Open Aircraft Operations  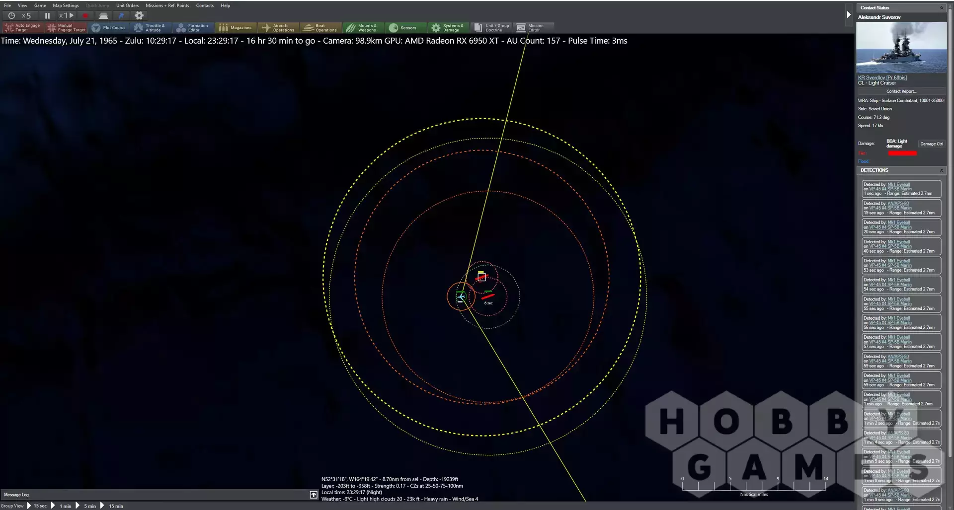click(x=279, y=28)
